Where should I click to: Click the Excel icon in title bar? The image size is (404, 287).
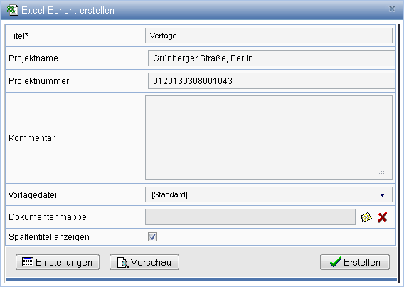point(12,10)
